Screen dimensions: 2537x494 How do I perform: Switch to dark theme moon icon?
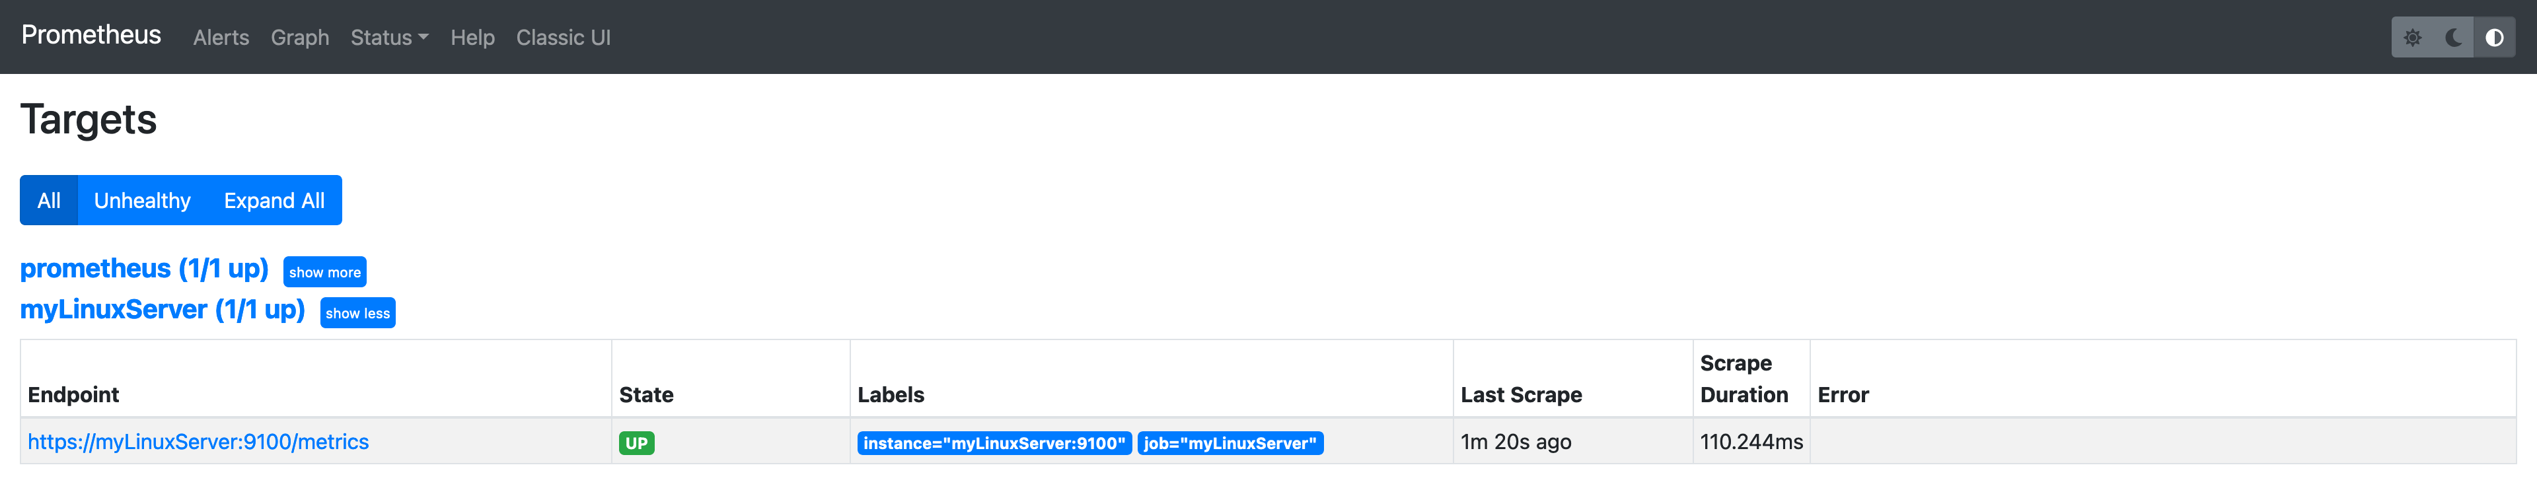(2453, 38)
